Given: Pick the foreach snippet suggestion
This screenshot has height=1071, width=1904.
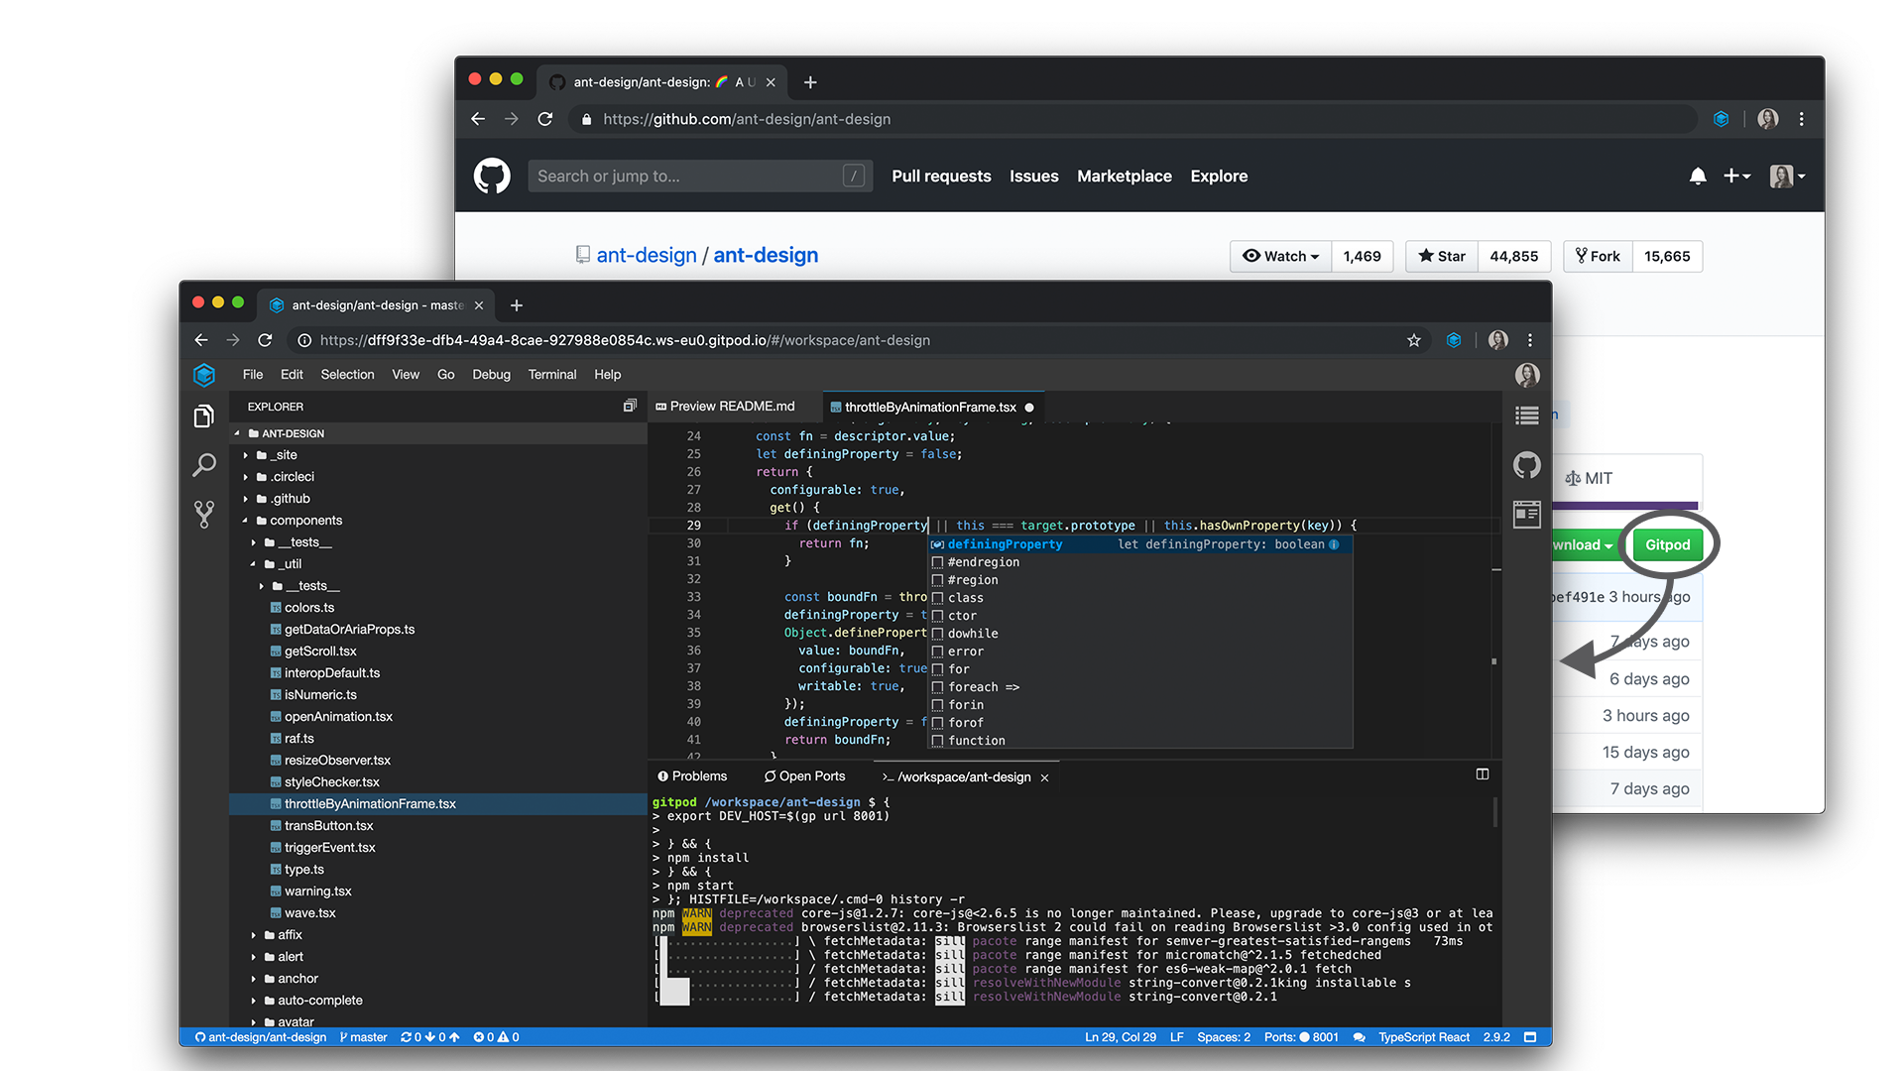Looking at the screenshot, I should click(x=1140, y=687).
